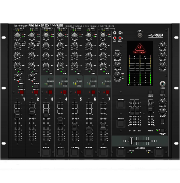Click large square button below channel 6 fader

pos(89,153)
